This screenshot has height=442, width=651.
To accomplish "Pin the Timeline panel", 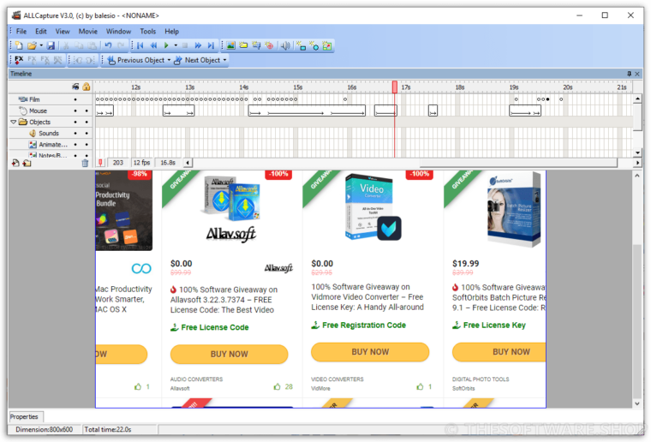I will (629, 74).
